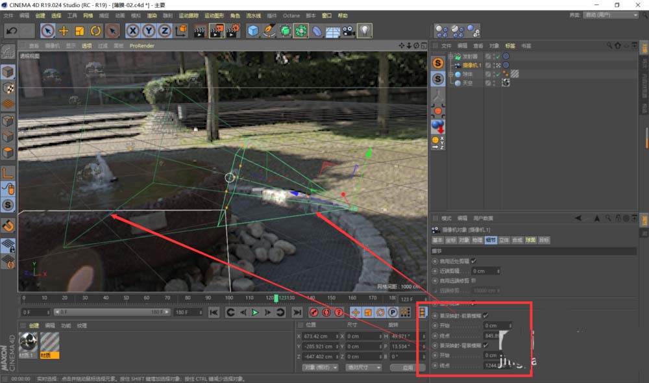Screen dimensions: 649x383
Task: Click Render to Picture Viewer icon
Action: (x=216, y=31)
